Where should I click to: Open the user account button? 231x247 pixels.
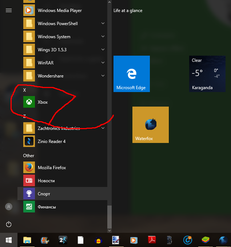(x=9, y=207)
